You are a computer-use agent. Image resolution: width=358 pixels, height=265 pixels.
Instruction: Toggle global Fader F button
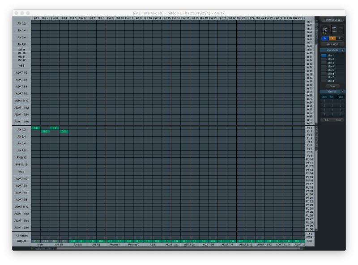pos(340,38)
